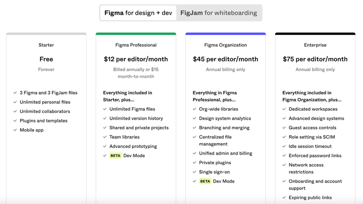Click the Figma Professional plan title
This screenshot has width=363, height=204.
136,45
